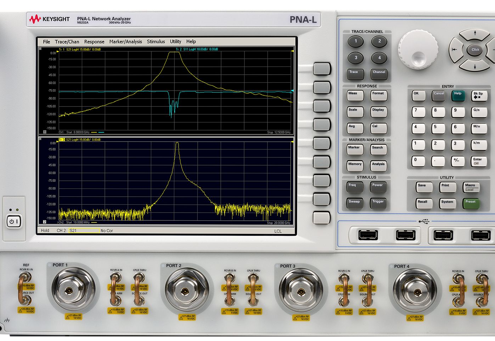Push the Display key

click(x=379, y=111)
